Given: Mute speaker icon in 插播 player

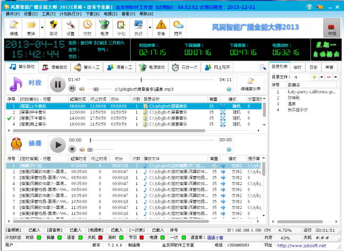Looking at the screenshot, I should coord(82,149).
